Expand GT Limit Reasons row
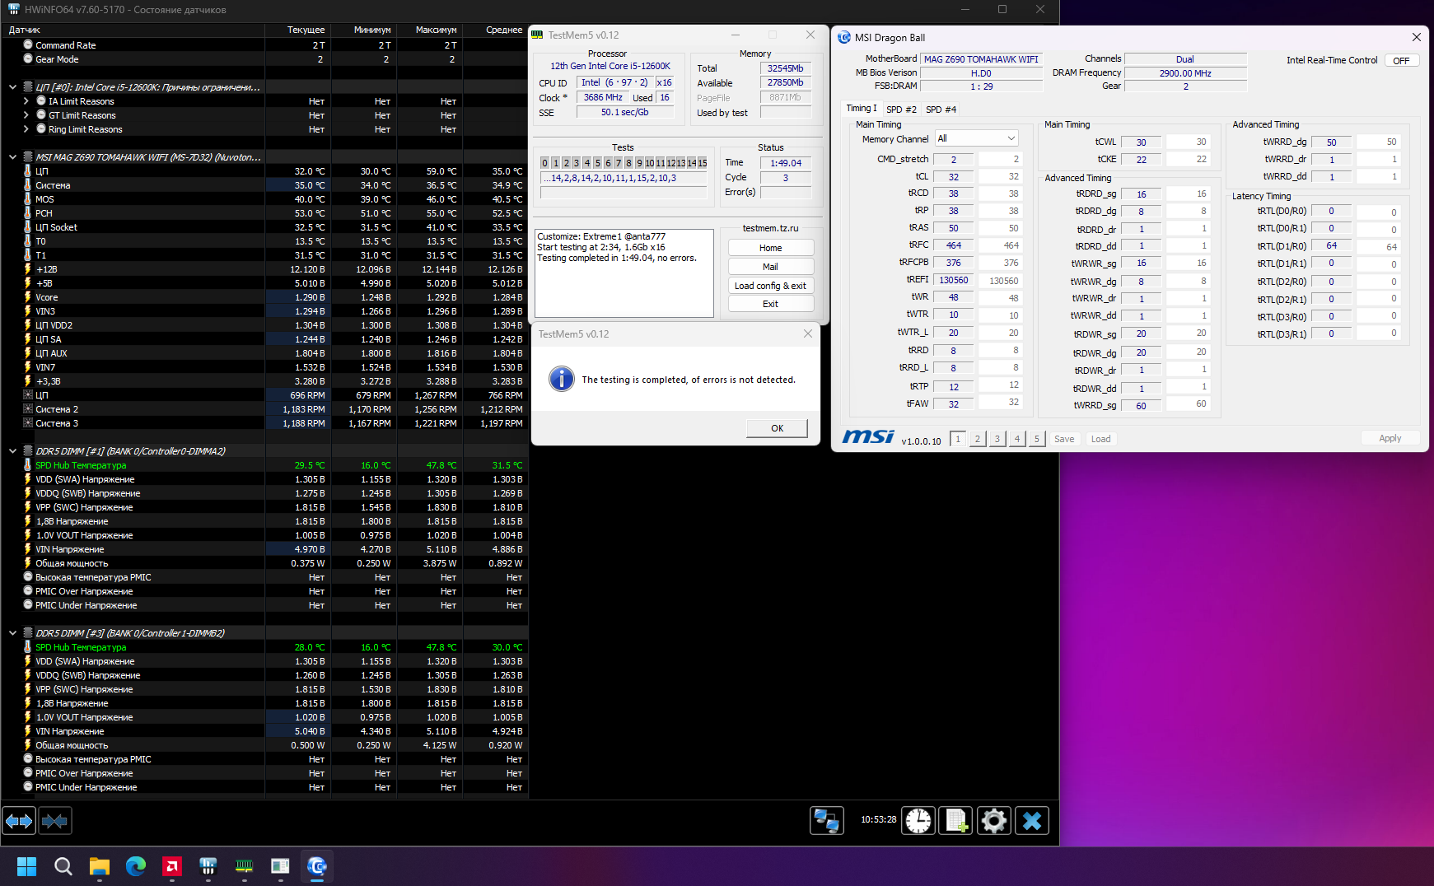Screen dimensions: 1434x886 26,115
